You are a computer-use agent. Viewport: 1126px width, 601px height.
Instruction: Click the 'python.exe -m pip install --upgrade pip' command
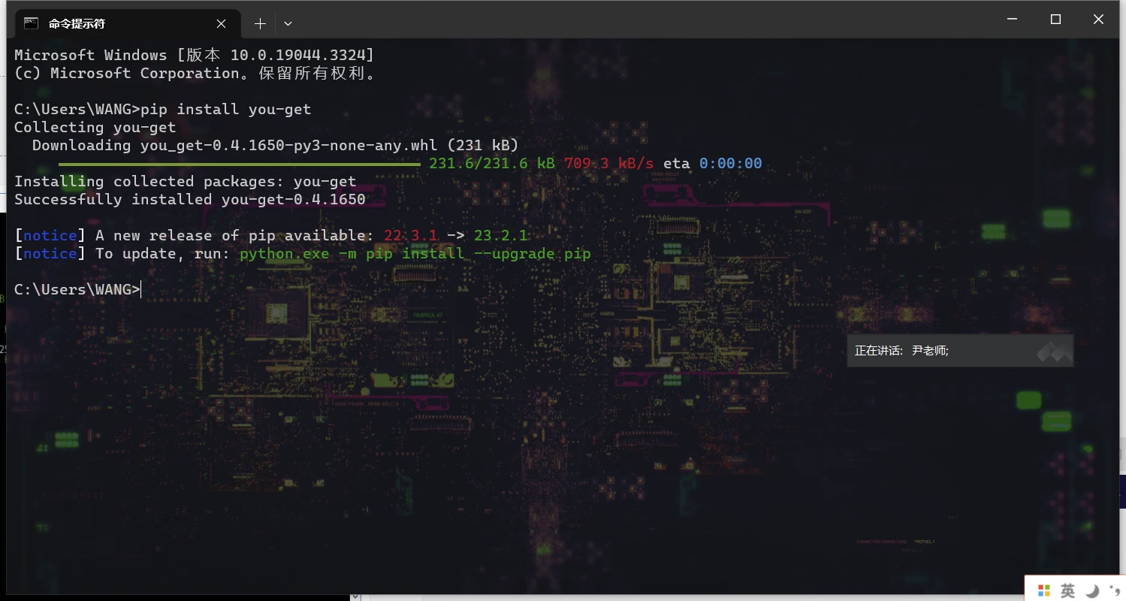(x=415, y=253)
